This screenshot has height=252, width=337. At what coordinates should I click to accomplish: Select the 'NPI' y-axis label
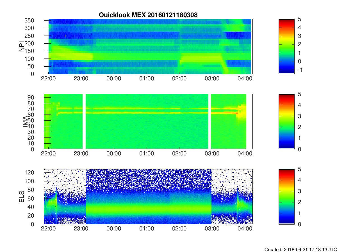[21, 46]
